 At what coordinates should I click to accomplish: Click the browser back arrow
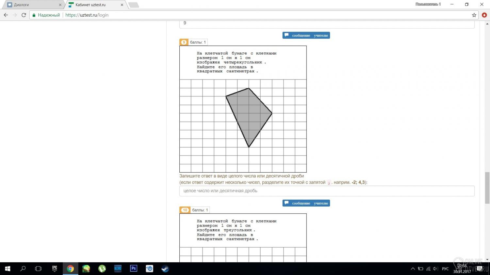point(6,15)
